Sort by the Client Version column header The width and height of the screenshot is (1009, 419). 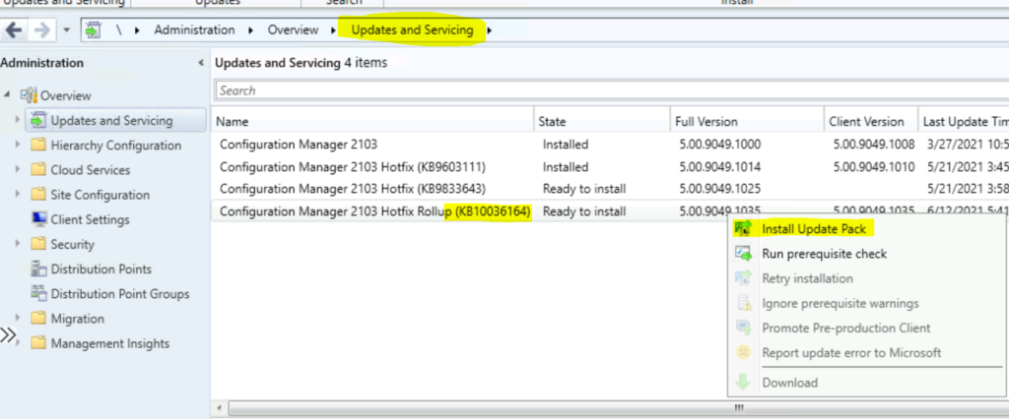click(x=871, y=121)
